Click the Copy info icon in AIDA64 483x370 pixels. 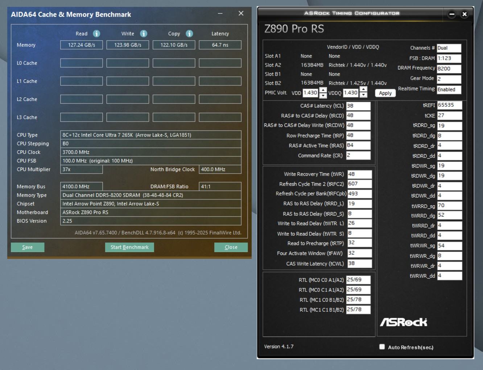tap(189, 34)
